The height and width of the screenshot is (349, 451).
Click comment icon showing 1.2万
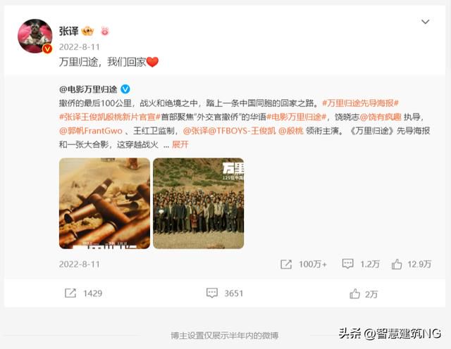pyautogui.click(x=347, y=264)
